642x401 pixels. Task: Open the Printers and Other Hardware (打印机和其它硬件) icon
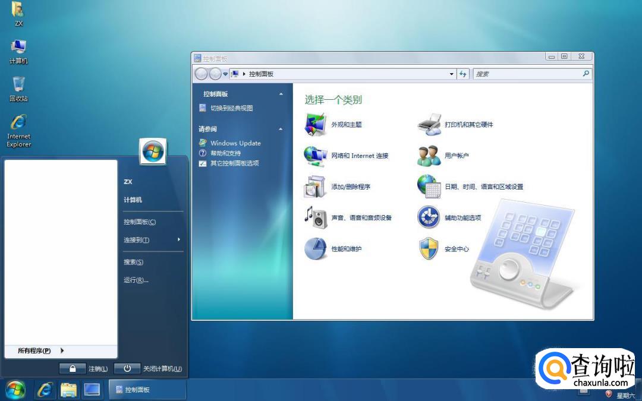429,124
